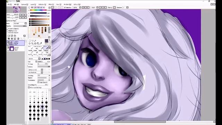Choose the highlighted Water brush tool

coord(46,48)
